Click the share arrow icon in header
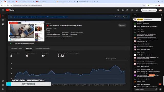 [x=137, y=10]
